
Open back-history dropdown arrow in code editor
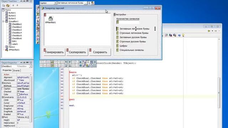(x=212, y=31)
